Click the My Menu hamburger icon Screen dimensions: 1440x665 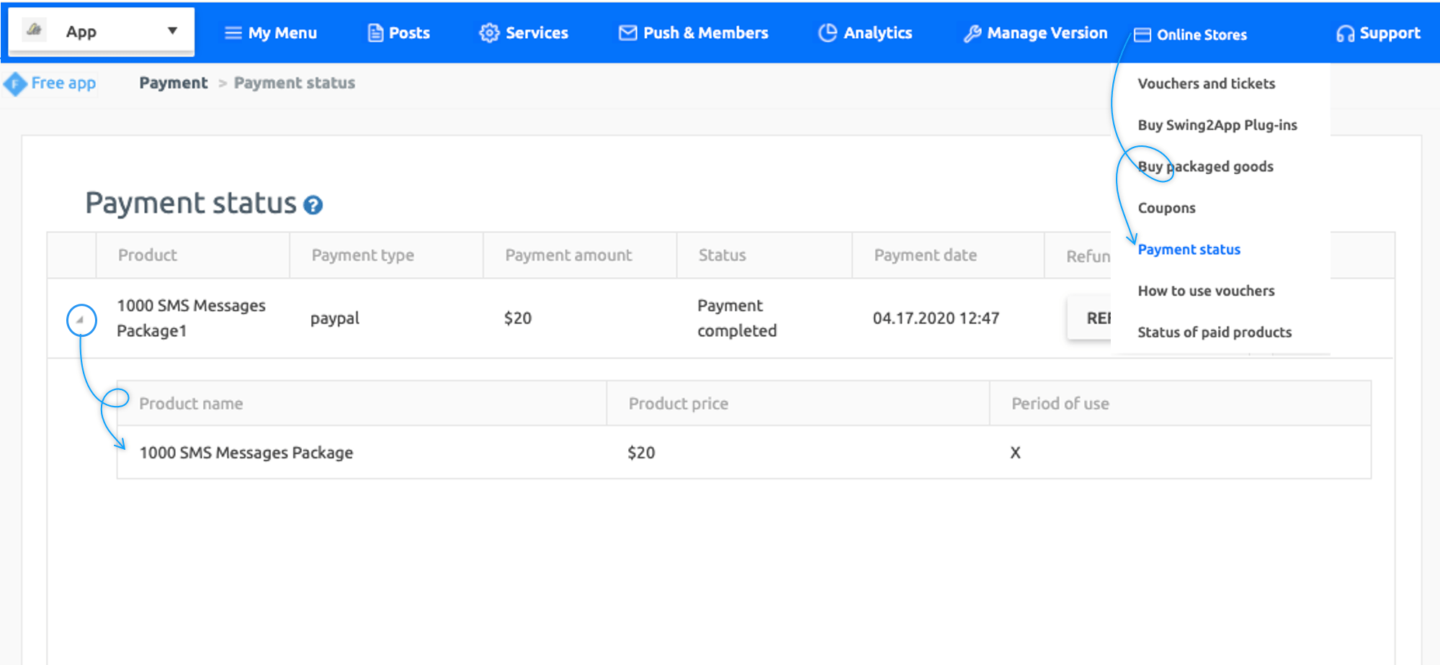click(x=233, y=33)
